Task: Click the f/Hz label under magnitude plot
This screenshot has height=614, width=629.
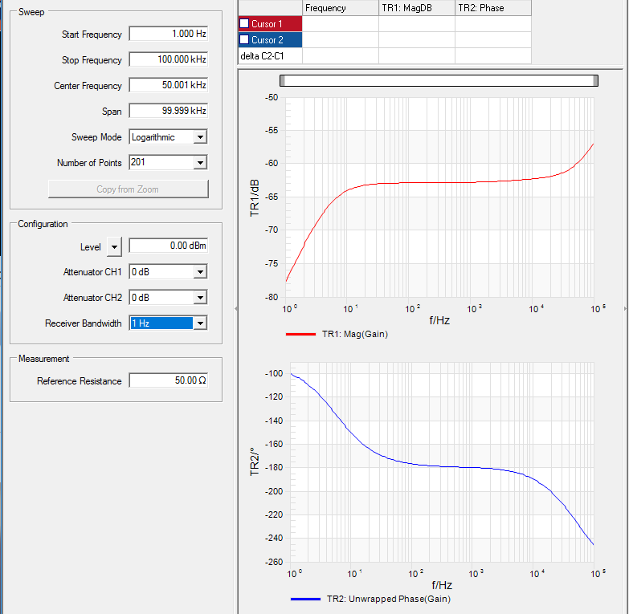Action: pos(439,320)
